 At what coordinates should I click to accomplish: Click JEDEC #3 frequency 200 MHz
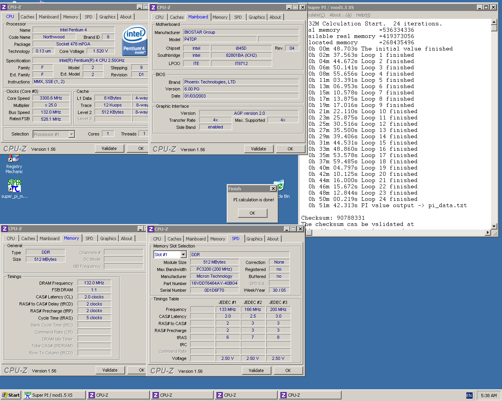[278, 309]
